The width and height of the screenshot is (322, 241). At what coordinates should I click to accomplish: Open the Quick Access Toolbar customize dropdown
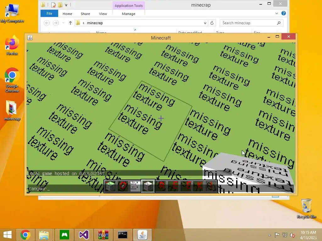(66, 5)
